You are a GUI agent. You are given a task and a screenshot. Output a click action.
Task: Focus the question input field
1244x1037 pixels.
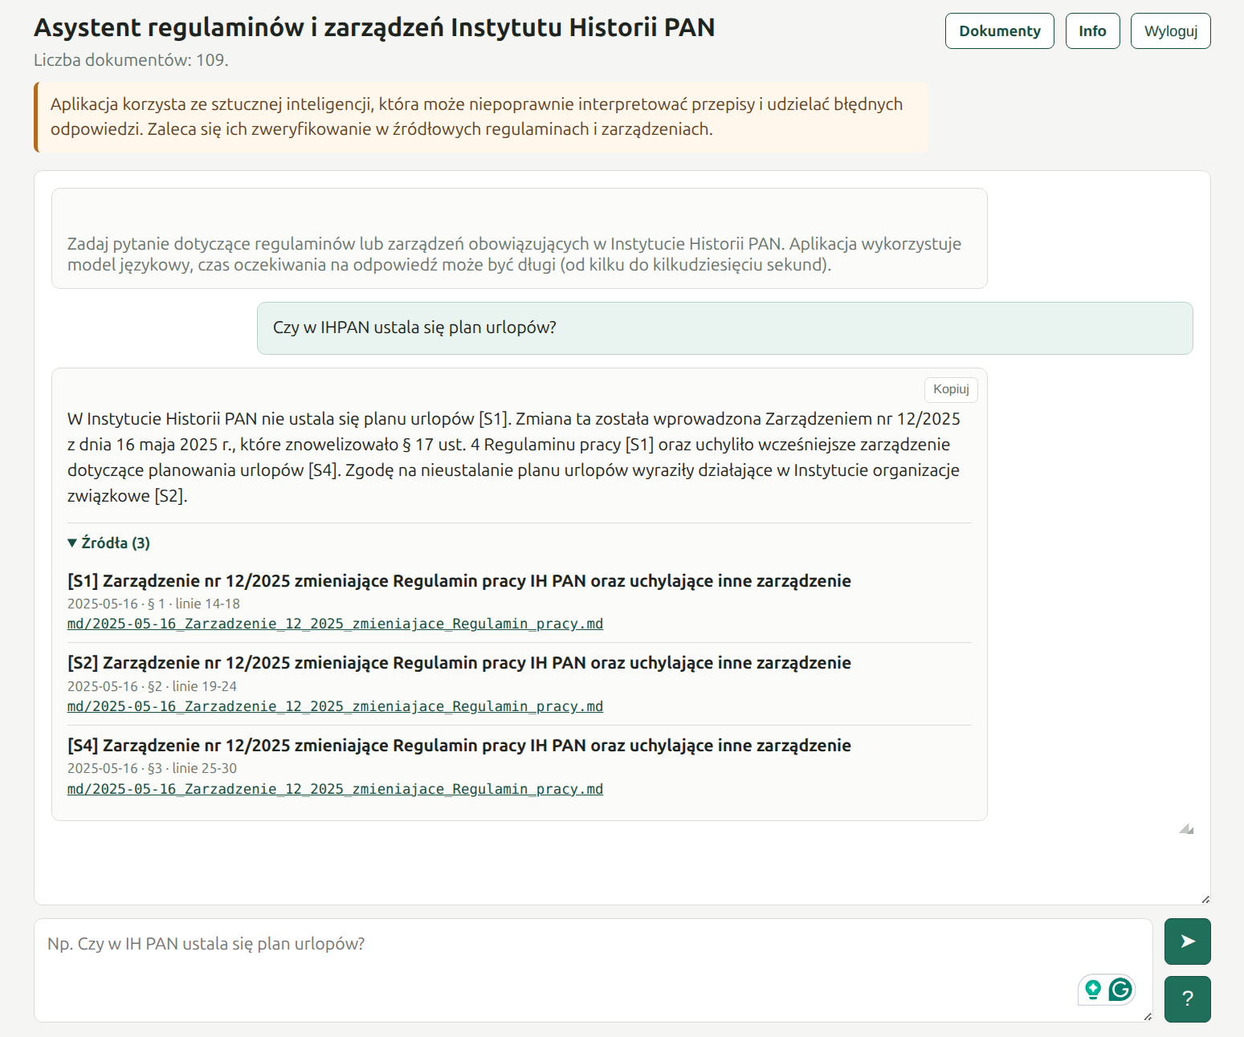coord(593,970)
